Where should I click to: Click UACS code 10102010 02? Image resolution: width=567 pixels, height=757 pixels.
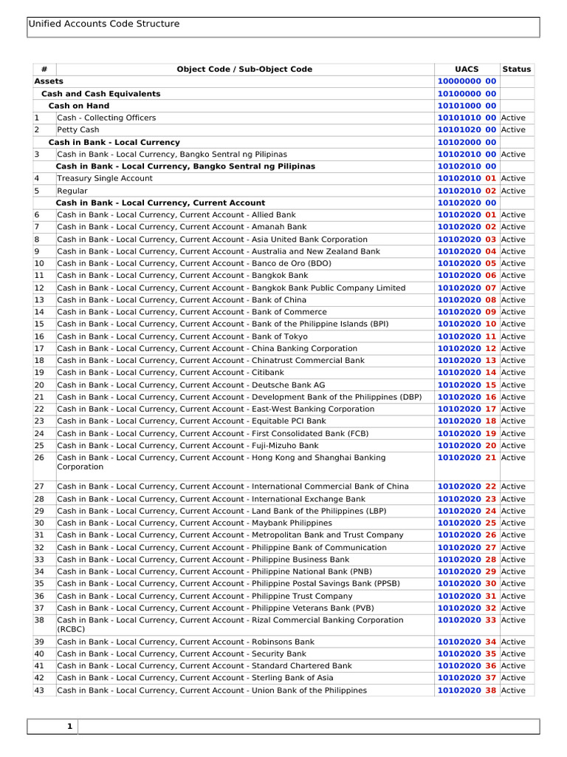click(467, 191)
